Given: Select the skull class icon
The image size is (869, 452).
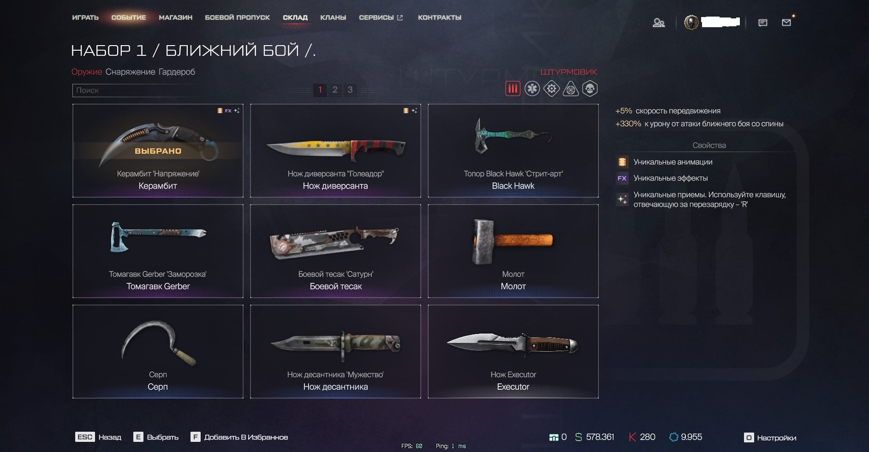Looking at the screenshot, I should click(590, 88).
